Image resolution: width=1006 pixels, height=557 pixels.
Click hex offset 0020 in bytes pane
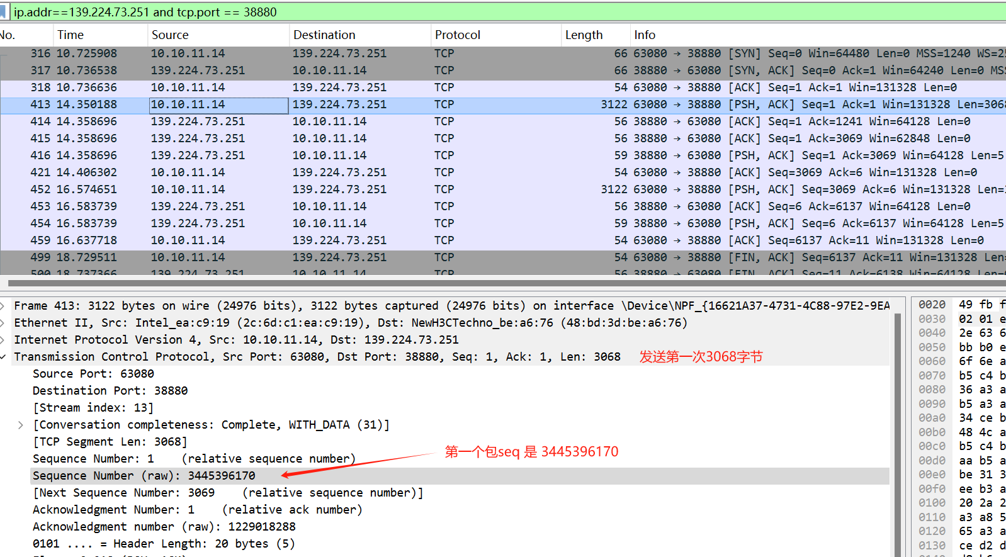(932, 305)
